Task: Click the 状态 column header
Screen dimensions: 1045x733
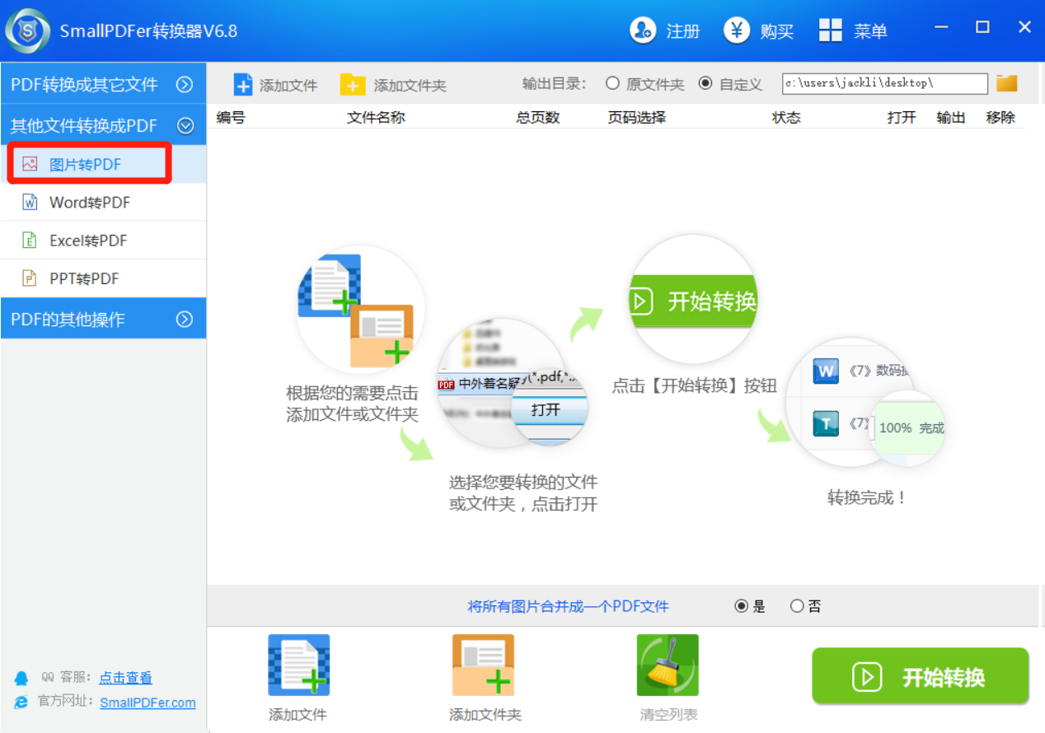Action: [786, 117]
